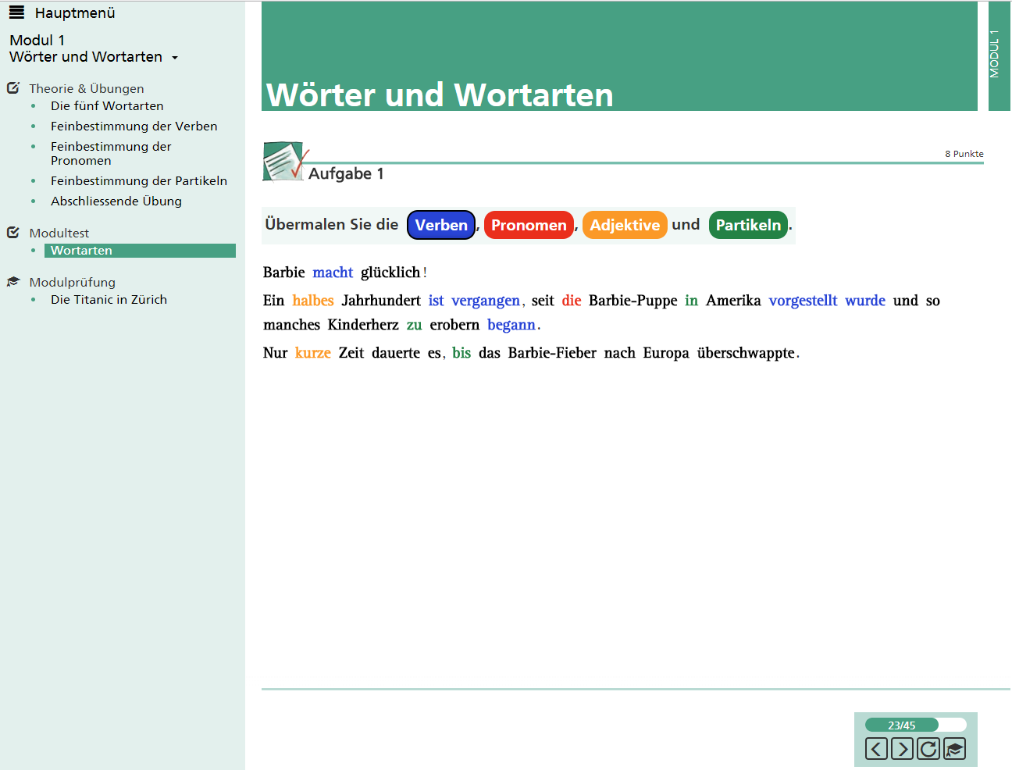The height and width of the screenshot is (770, 1012).
Task: Open the Hauptmenü hamburger icon
Action: pos(16,12)
